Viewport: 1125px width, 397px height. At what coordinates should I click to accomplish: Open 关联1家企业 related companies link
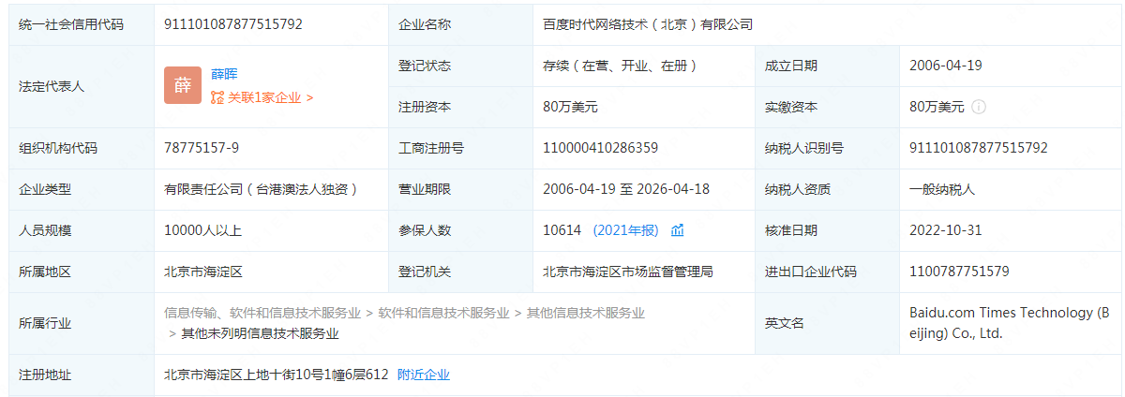(270, 97)
